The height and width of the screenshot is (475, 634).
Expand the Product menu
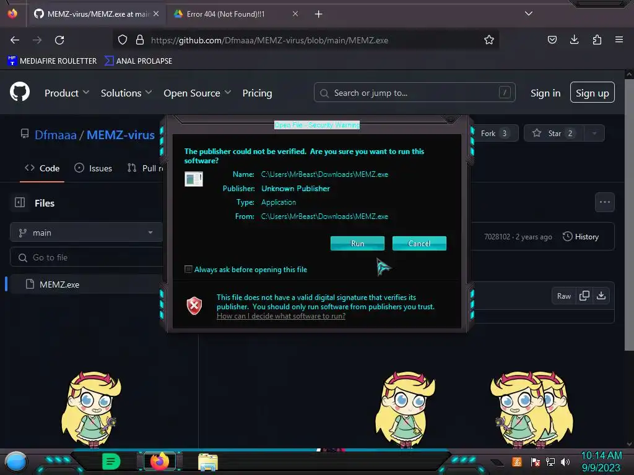[67, 93]
